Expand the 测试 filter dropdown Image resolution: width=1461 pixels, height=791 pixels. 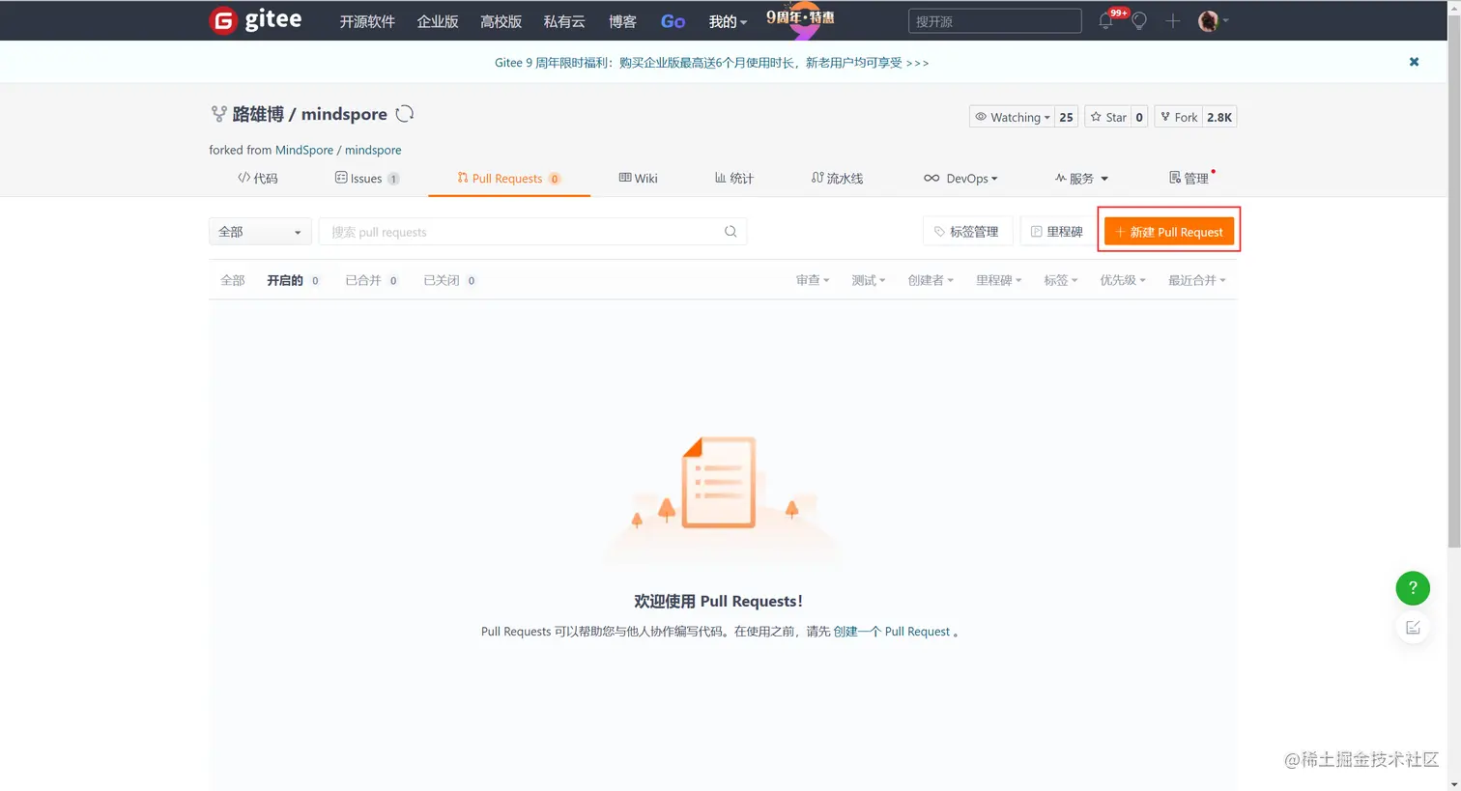click(868, 280)
